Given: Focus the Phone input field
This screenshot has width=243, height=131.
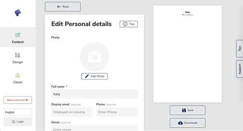Looking at the screenshot, I should (117, 112).
